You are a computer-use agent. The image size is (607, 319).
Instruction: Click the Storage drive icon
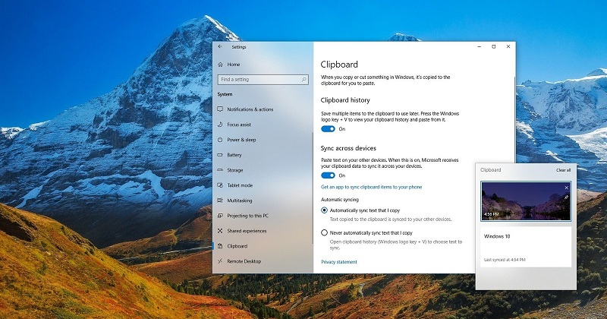click(220, 170)
